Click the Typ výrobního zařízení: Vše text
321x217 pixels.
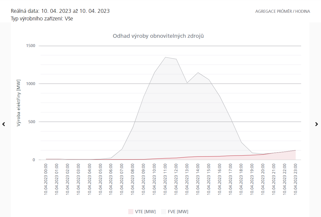coord(42,19)
